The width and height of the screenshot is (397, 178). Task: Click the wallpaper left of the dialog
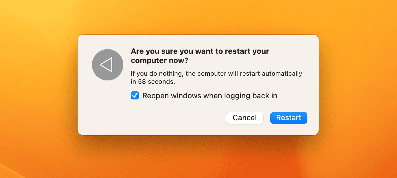point(38,87)
